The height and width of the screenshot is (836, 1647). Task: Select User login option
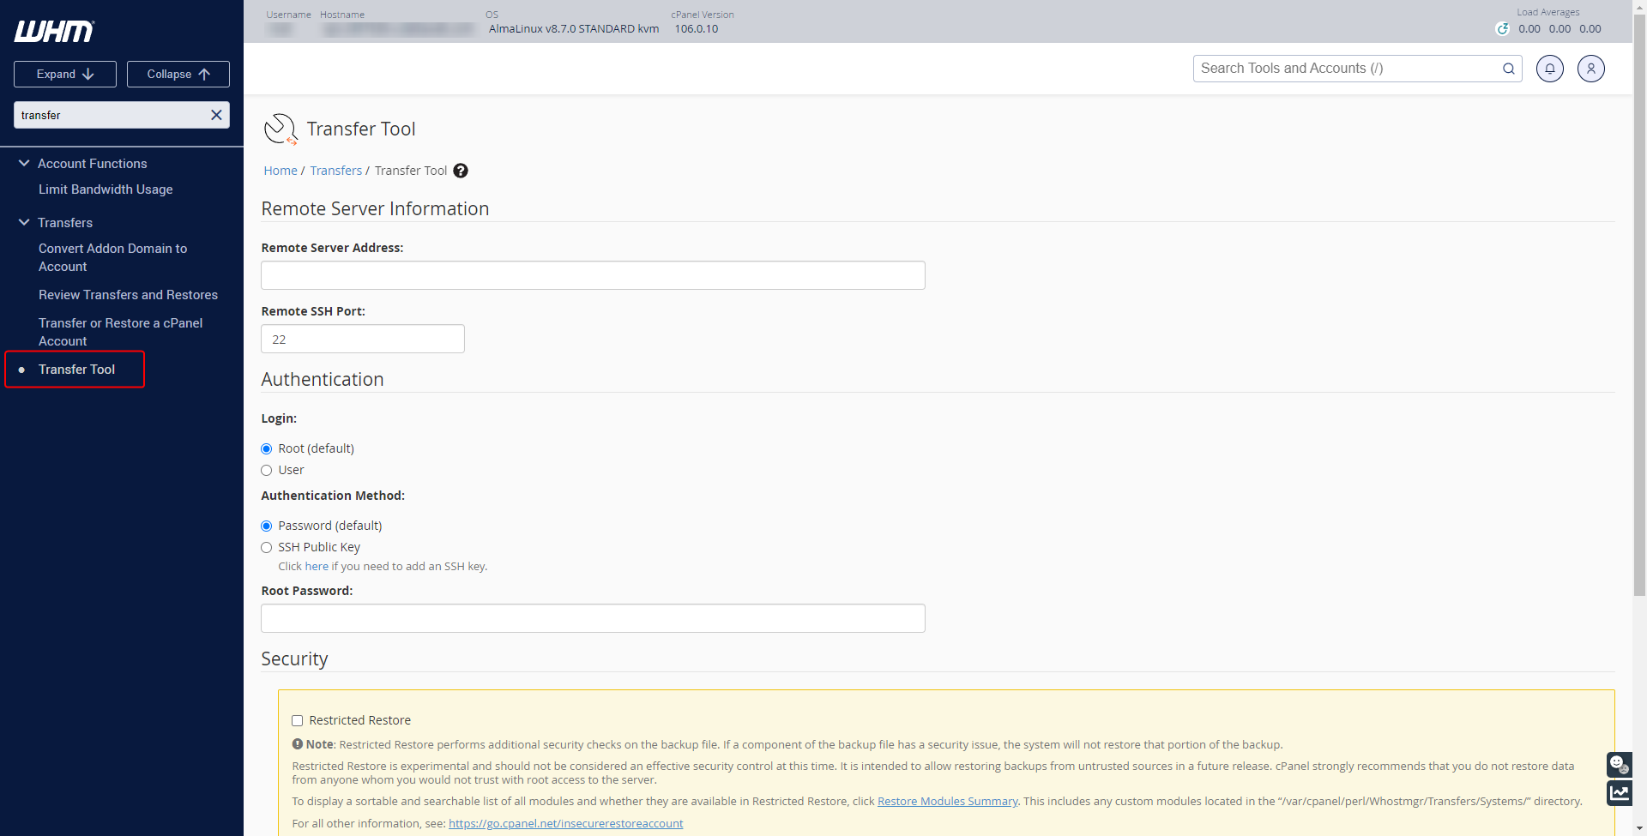pyautogui.click(x=267, y=470)
